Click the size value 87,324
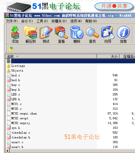135x153 pixels. [x=112, y=113]
